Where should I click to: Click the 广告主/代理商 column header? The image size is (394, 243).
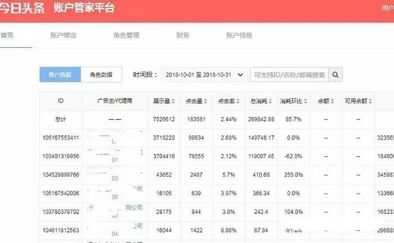point(115,101)
